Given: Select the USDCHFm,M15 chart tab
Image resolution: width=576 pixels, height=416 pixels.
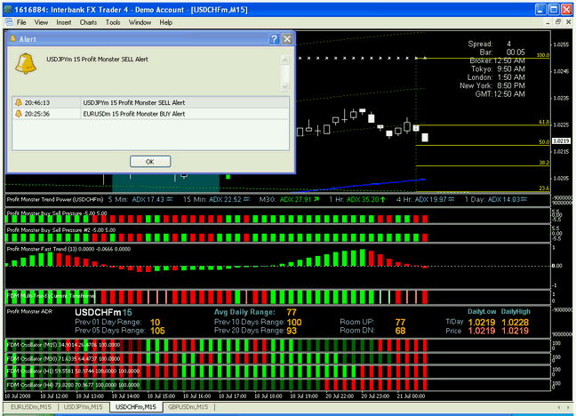Looking at the screenshot, I should pyautogui.click(x=136, y=407).
